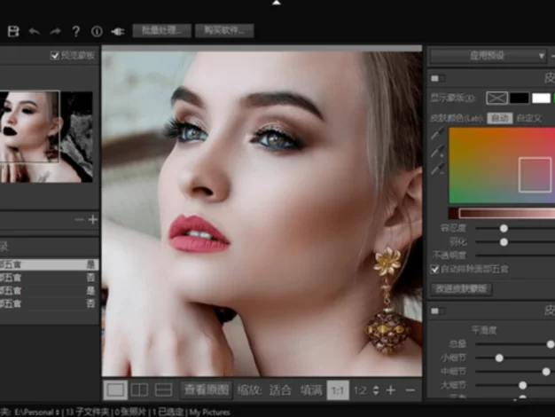The height and width of the screenshot is (417, 555).
Task: Click the My Pictures status bar entry
Action: [x=209, y=413]
